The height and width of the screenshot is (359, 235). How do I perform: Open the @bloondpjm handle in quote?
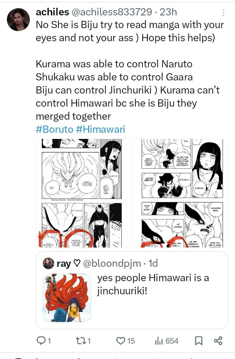pos(112,264)
